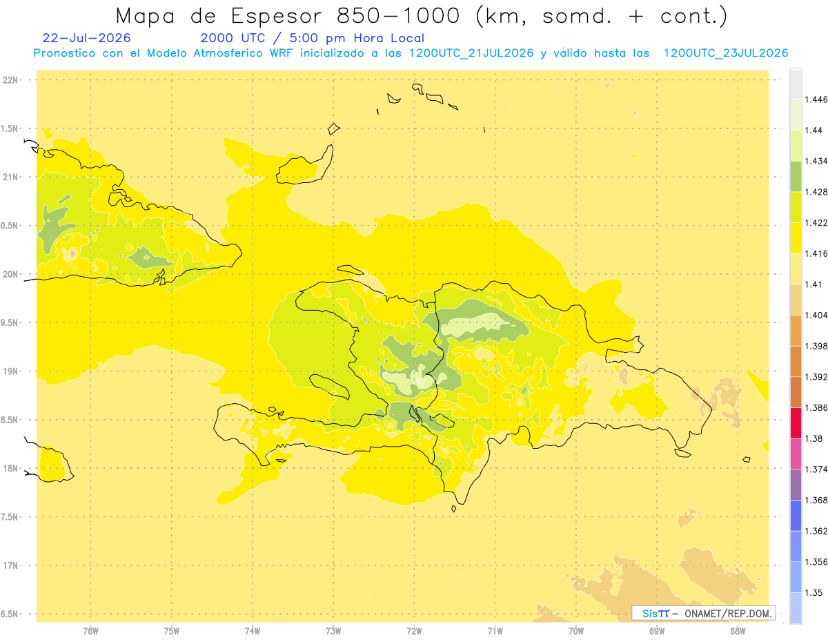
Task: Click the colorbar value '1.422'
Action: pos(816,223)
